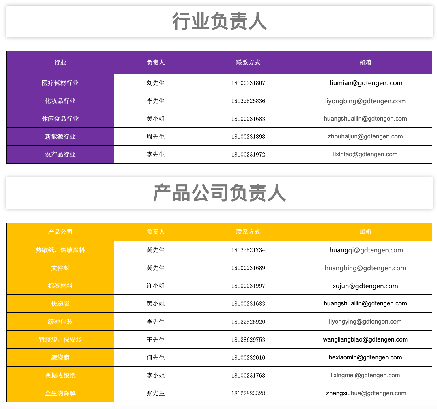Select the name 王先生
437x409 pixels.
156,340
